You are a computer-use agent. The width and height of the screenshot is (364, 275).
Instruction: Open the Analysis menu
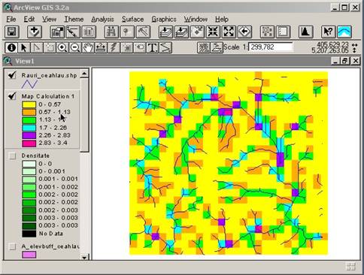coord(102,19)
